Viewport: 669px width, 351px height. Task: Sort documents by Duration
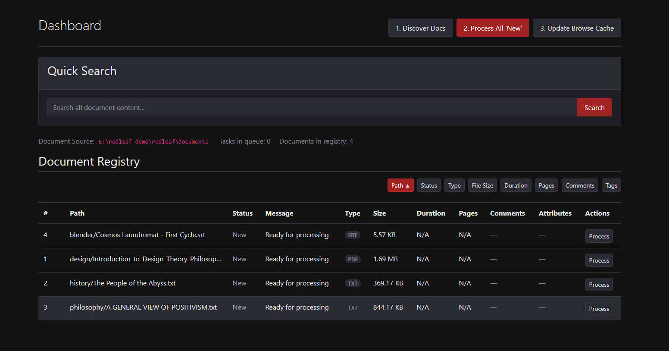tap(516, 185)
